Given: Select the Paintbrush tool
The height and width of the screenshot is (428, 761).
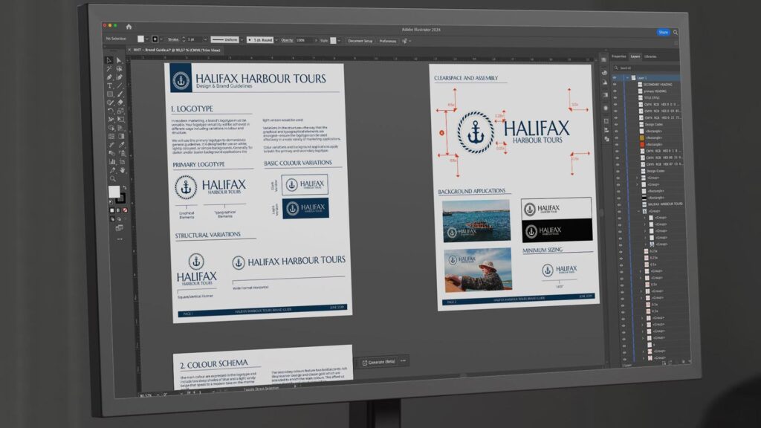Looking at the screenshot, I should [120, 94].
